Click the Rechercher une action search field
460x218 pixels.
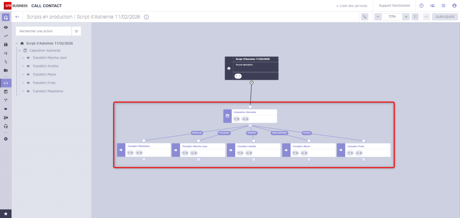[44, 31]
